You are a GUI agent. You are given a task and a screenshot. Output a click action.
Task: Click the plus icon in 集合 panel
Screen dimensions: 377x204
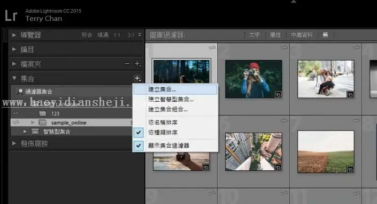click(x=137, y=78)
